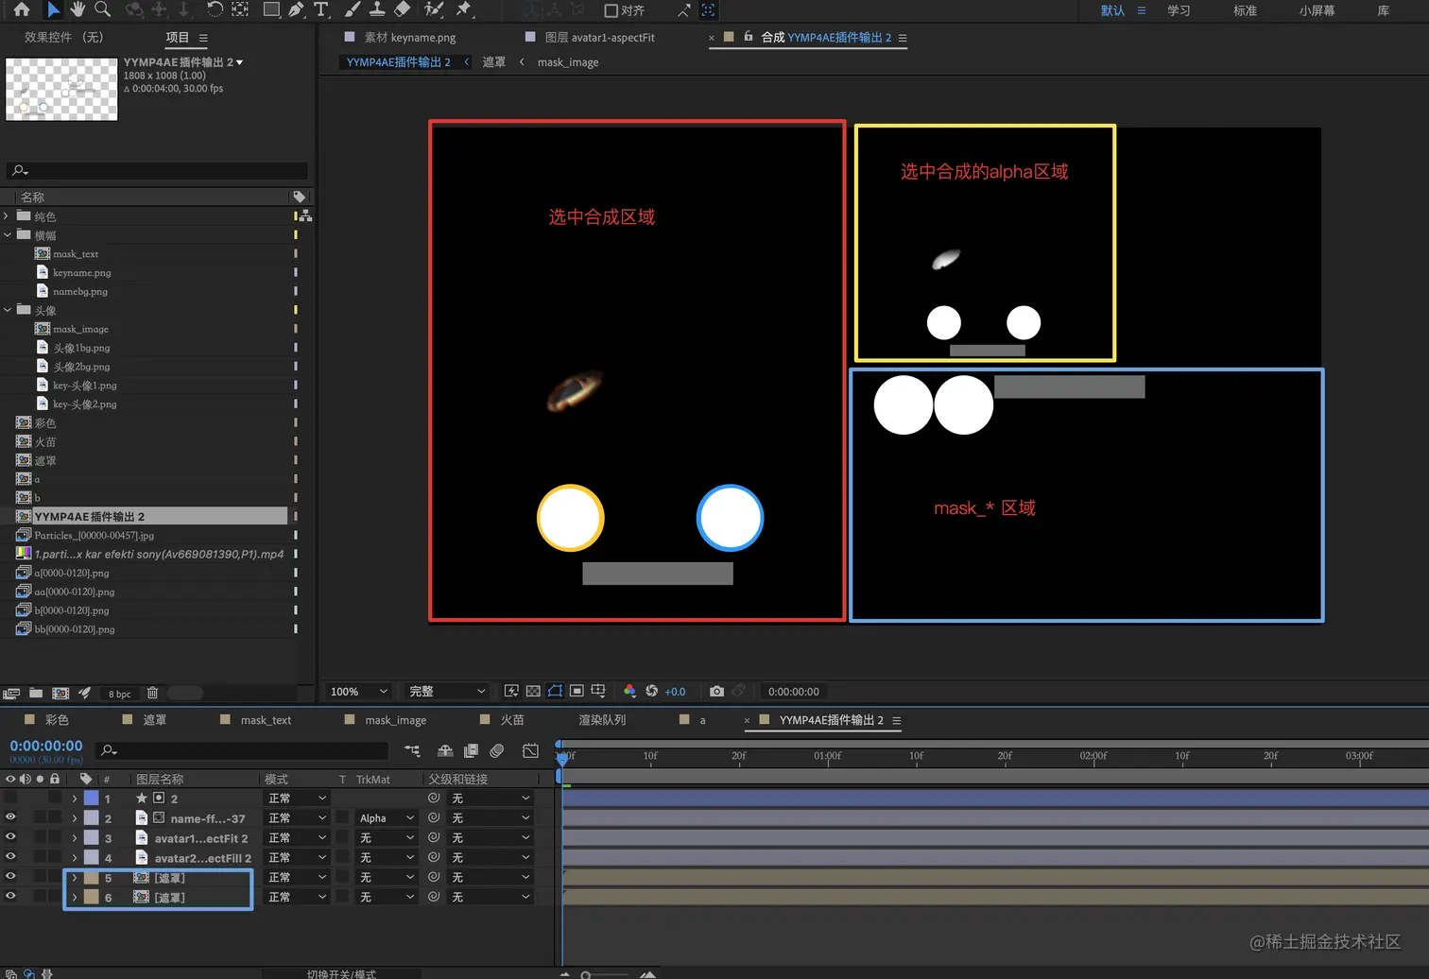Select the Zoom magnifier tool
This screenshot has width=1429, height=979.
(102, 9)
